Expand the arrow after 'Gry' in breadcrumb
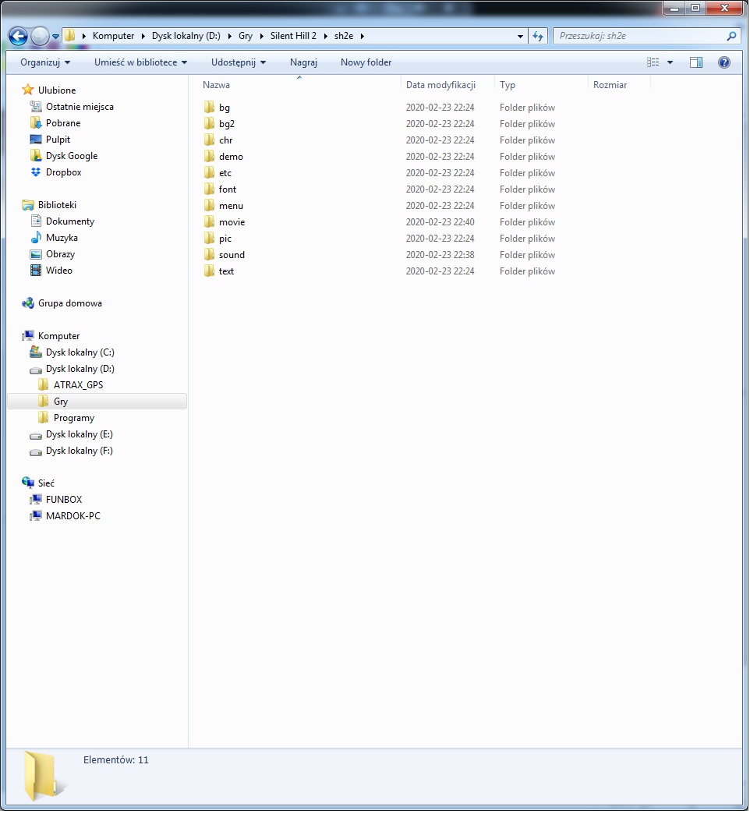This screenshot has width=750, height=814. (x=261, y=36)
